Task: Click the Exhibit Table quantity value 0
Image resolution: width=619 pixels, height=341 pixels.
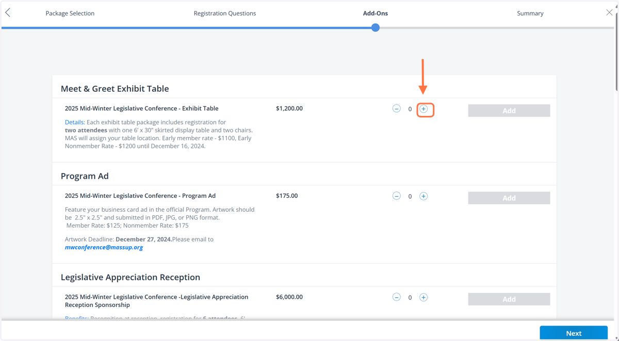Action: (410, 109)
